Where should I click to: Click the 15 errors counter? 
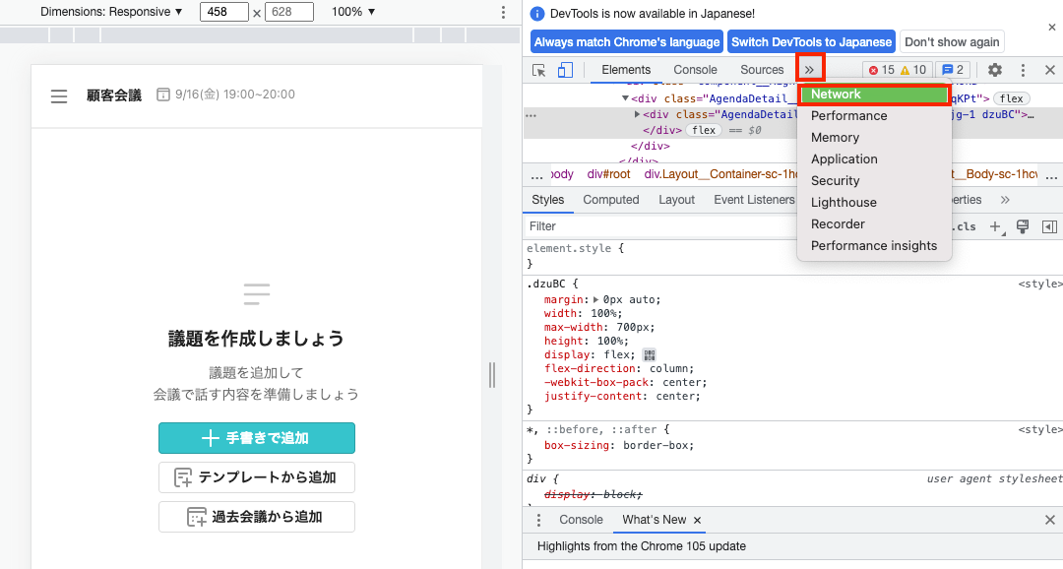(x=881, y=70)
